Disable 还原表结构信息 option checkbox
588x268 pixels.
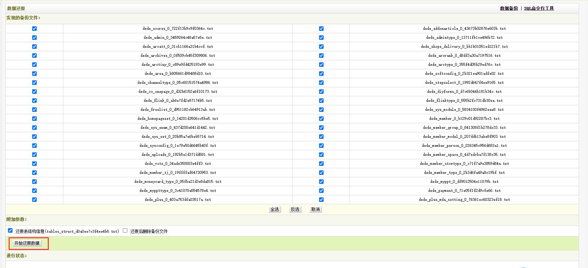10,231
